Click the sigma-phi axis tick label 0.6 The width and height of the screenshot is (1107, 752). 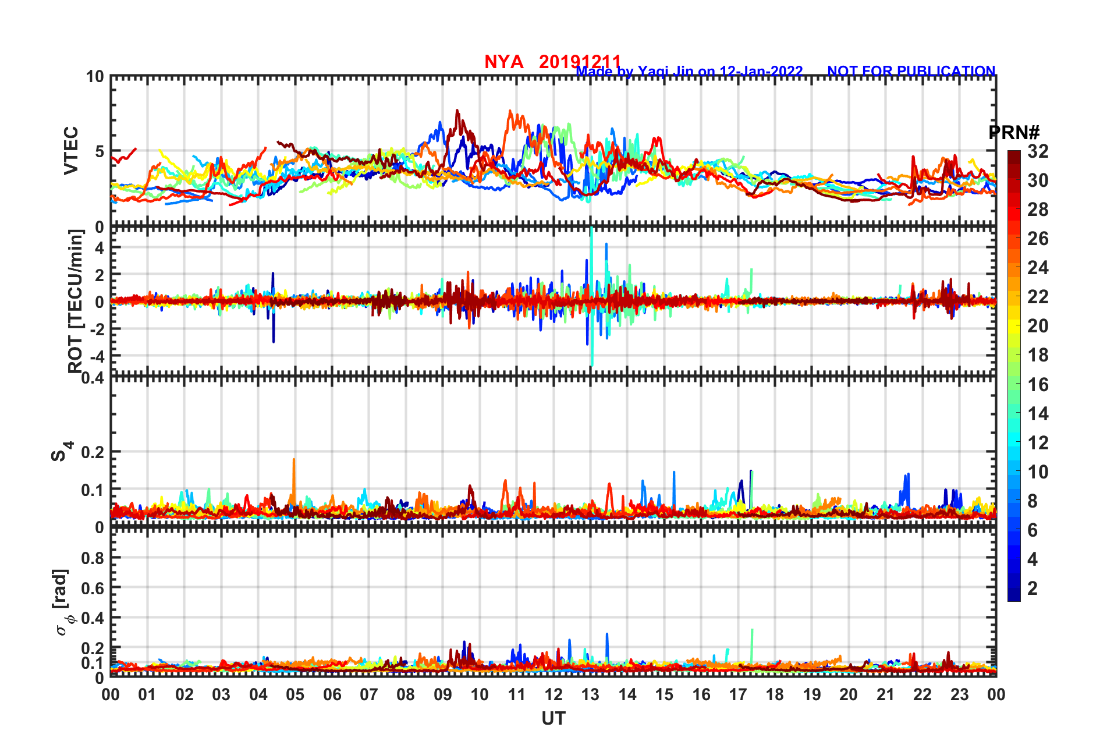[x=93, y=588]
